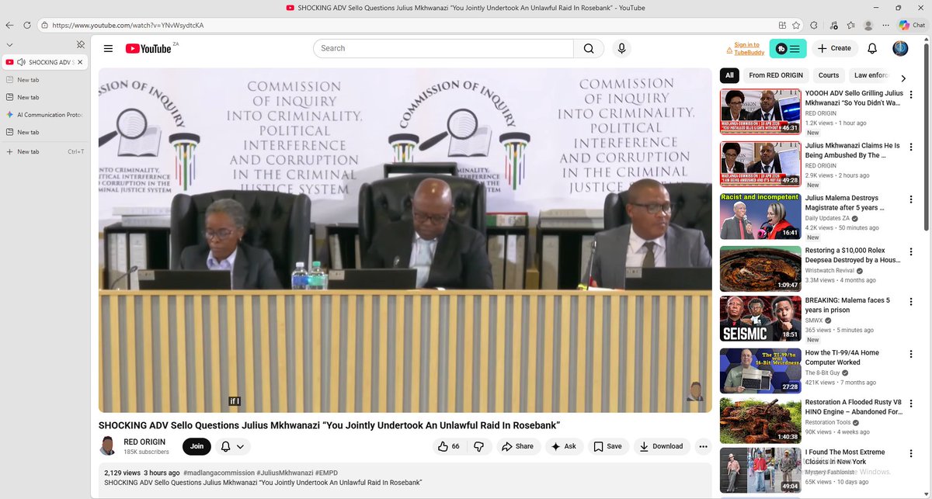932x499 pixels.
Task: Open more actions ellipsis beside Download
Action: 703,446
